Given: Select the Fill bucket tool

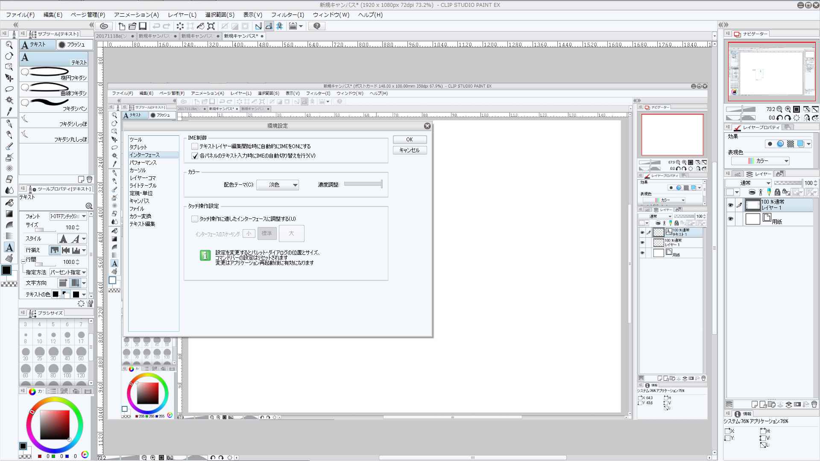Looking at the screenshot, I should [x=9, y=203].
